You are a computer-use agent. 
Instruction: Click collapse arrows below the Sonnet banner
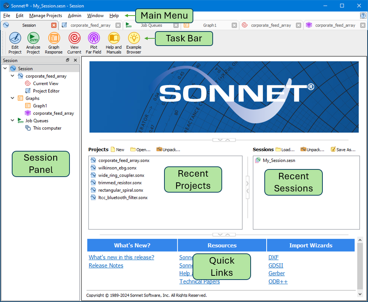coord(224,140)
